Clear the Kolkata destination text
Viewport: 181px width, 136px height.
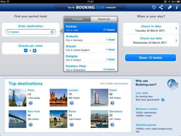[52, 32]
